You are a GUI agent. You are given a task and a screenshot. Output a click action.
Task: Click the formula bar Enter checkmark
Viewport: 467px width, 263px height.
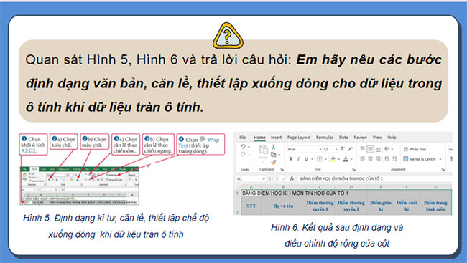click(284, 178)
